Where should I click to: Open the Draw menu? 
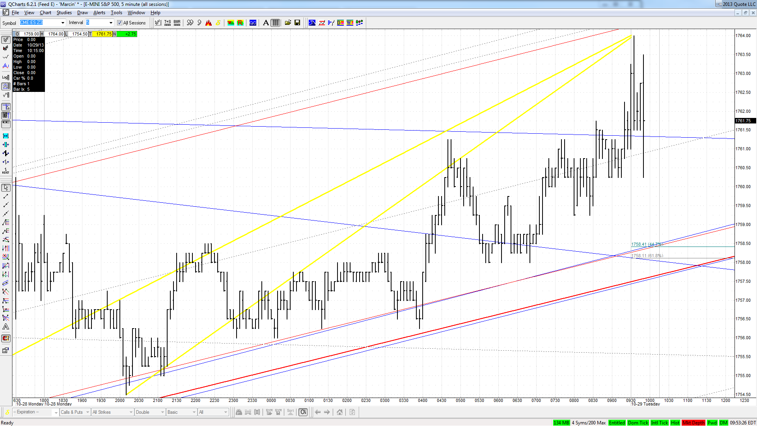click(x=82, y=13)
